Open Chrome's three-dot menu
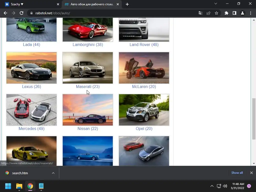256x192 pixels. tap(250, 13)
